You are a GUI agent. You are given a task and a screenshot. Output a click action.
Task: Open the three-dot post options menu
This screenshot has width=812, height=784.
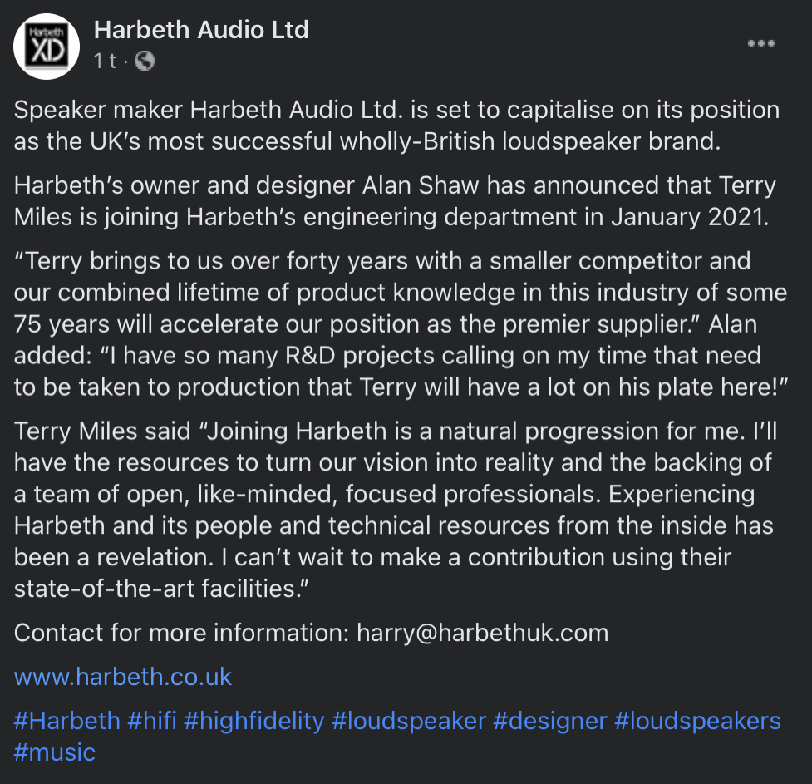[760, 43]
